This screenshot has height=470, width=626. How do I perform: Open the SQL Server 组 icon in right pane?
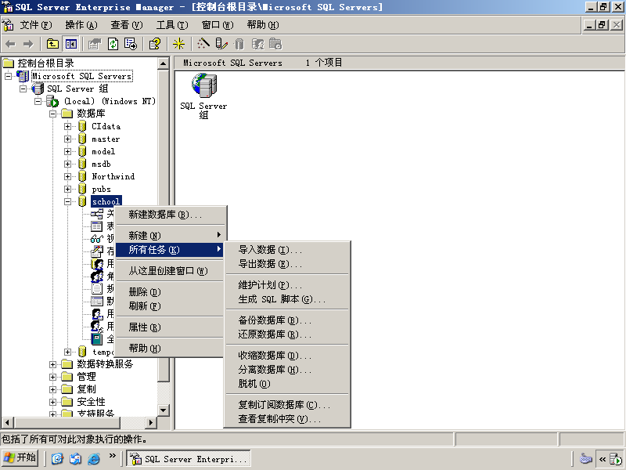[203, 85]
